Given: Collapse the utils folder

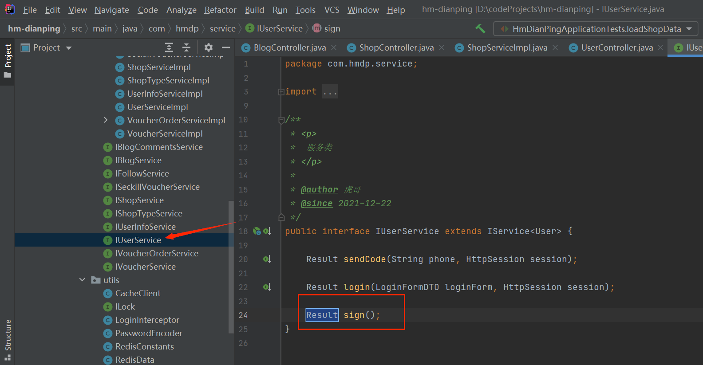Looking at the screenshot, I should tap(82, 280).
